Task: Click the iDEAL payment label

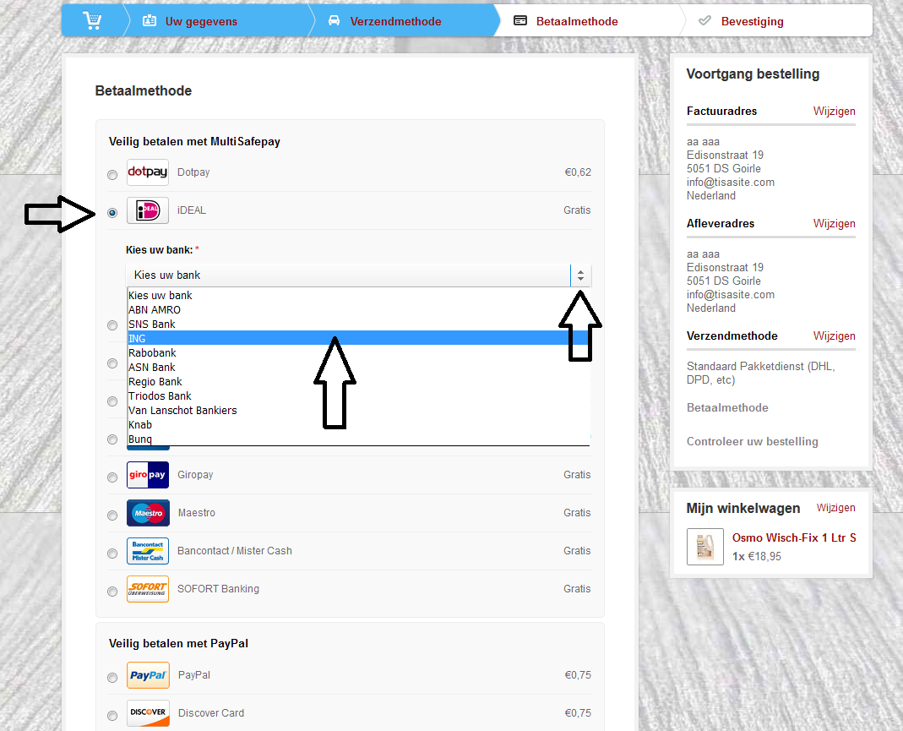Action: (x=192, y=210)
